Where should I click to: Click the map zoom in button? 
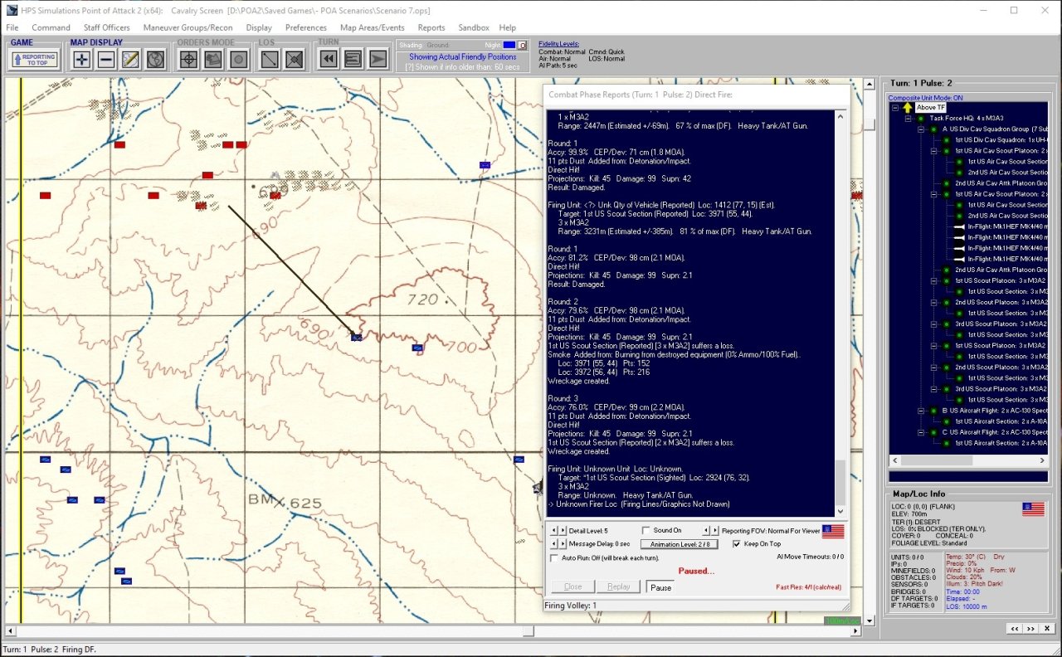[x=81, y=59]
